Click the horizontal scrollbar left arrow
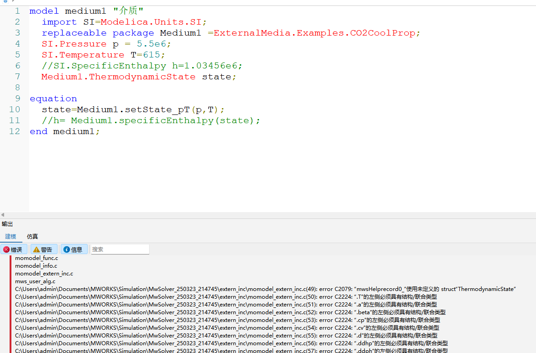Image resolution: width=536 pixels, height=353 pixels. [x=3, y=215]
